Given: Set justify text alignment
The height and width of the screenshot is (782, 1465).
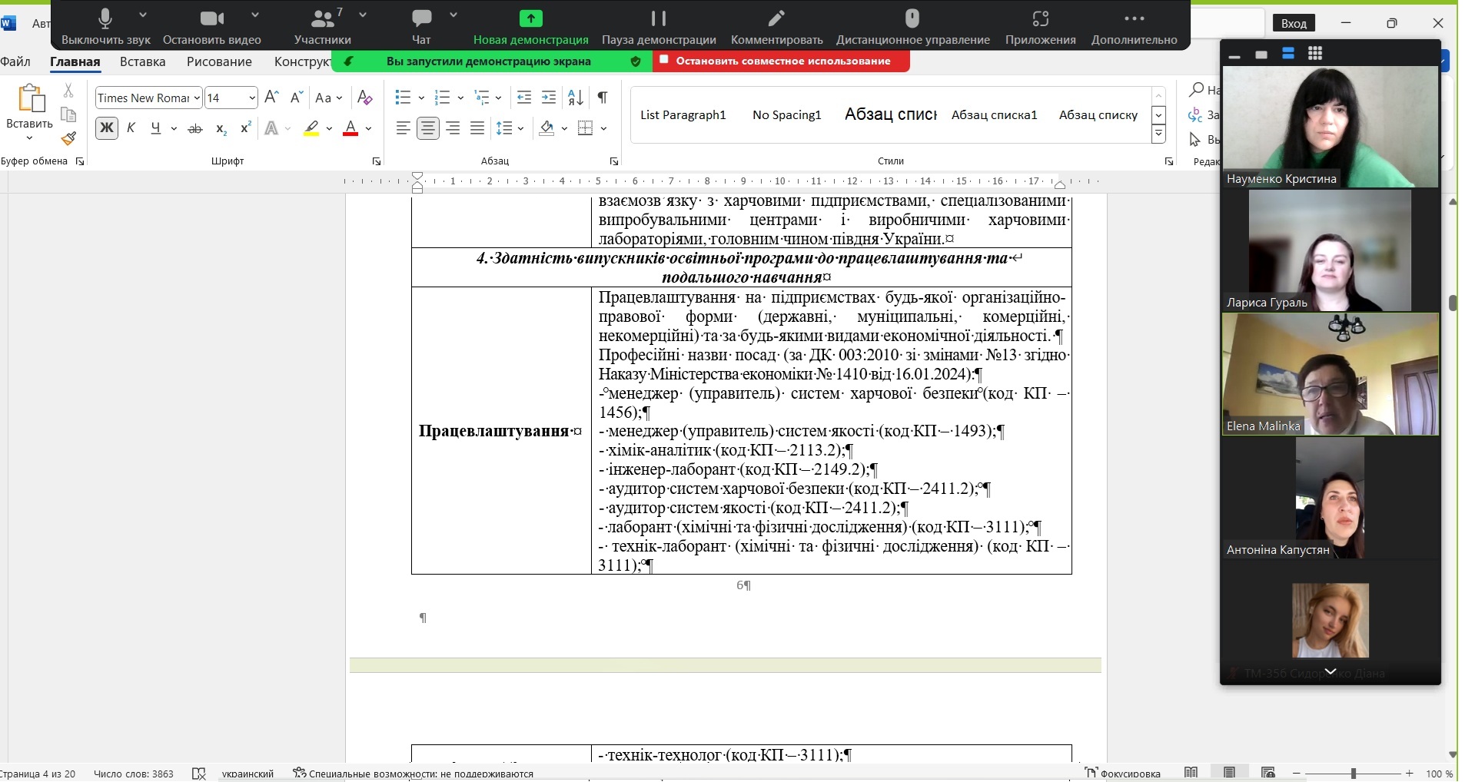Looking at the screenshot, I should (477, 128).
